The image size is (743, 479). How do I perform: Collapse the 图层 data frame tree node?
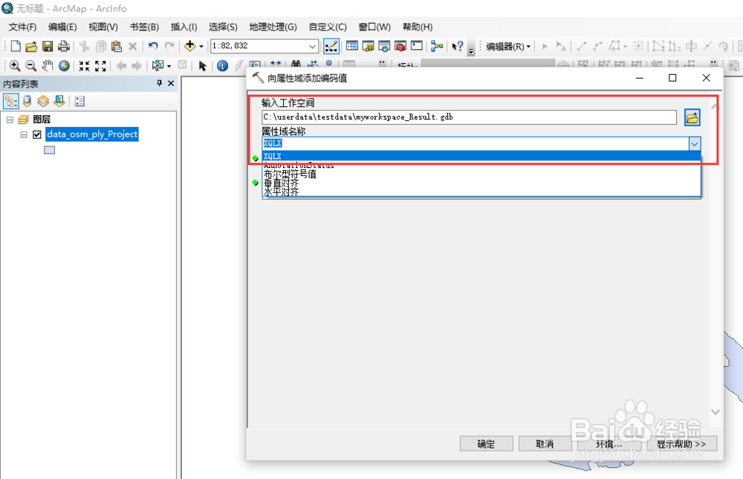click(10, 120)
